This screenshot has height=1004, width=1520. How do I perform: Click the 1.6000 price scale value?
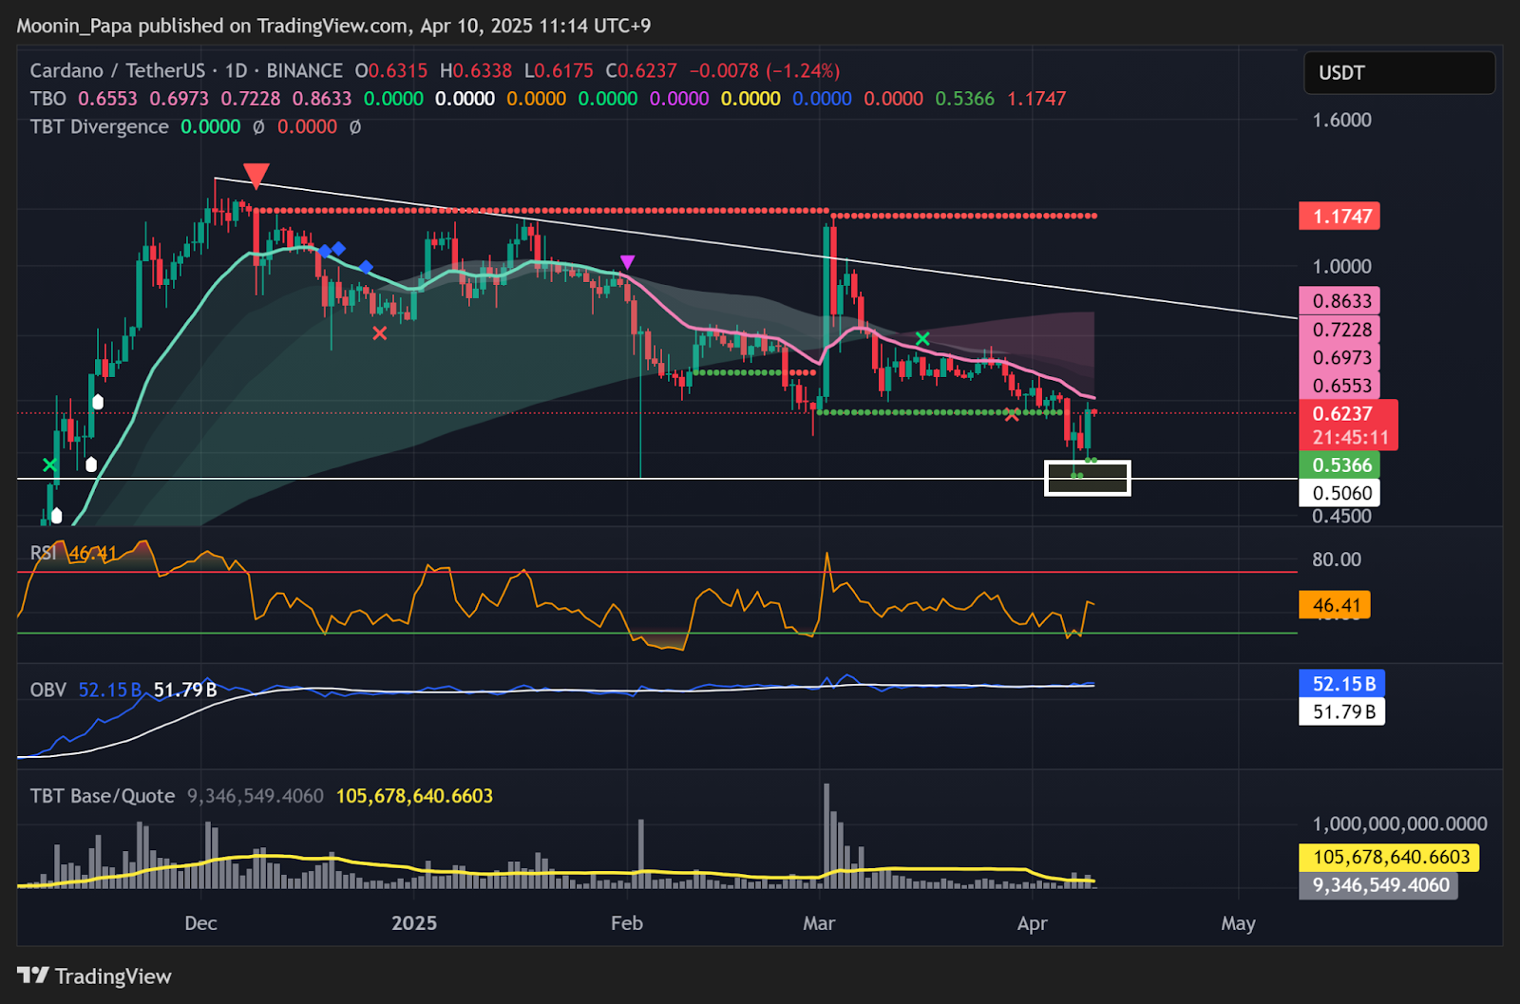coord(1341,121)
